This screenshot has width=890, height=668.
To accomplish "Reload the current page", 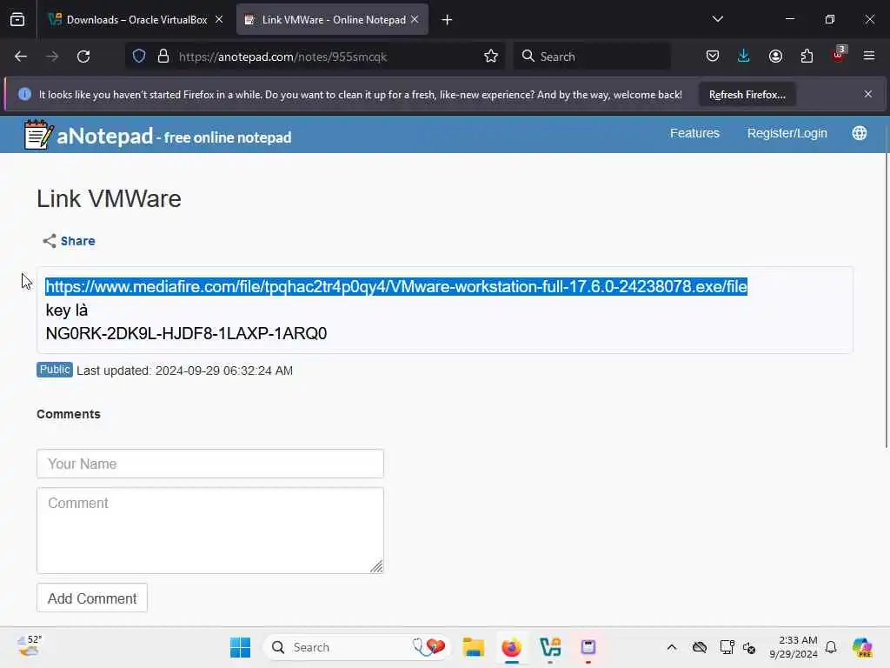I will (83, 57).
